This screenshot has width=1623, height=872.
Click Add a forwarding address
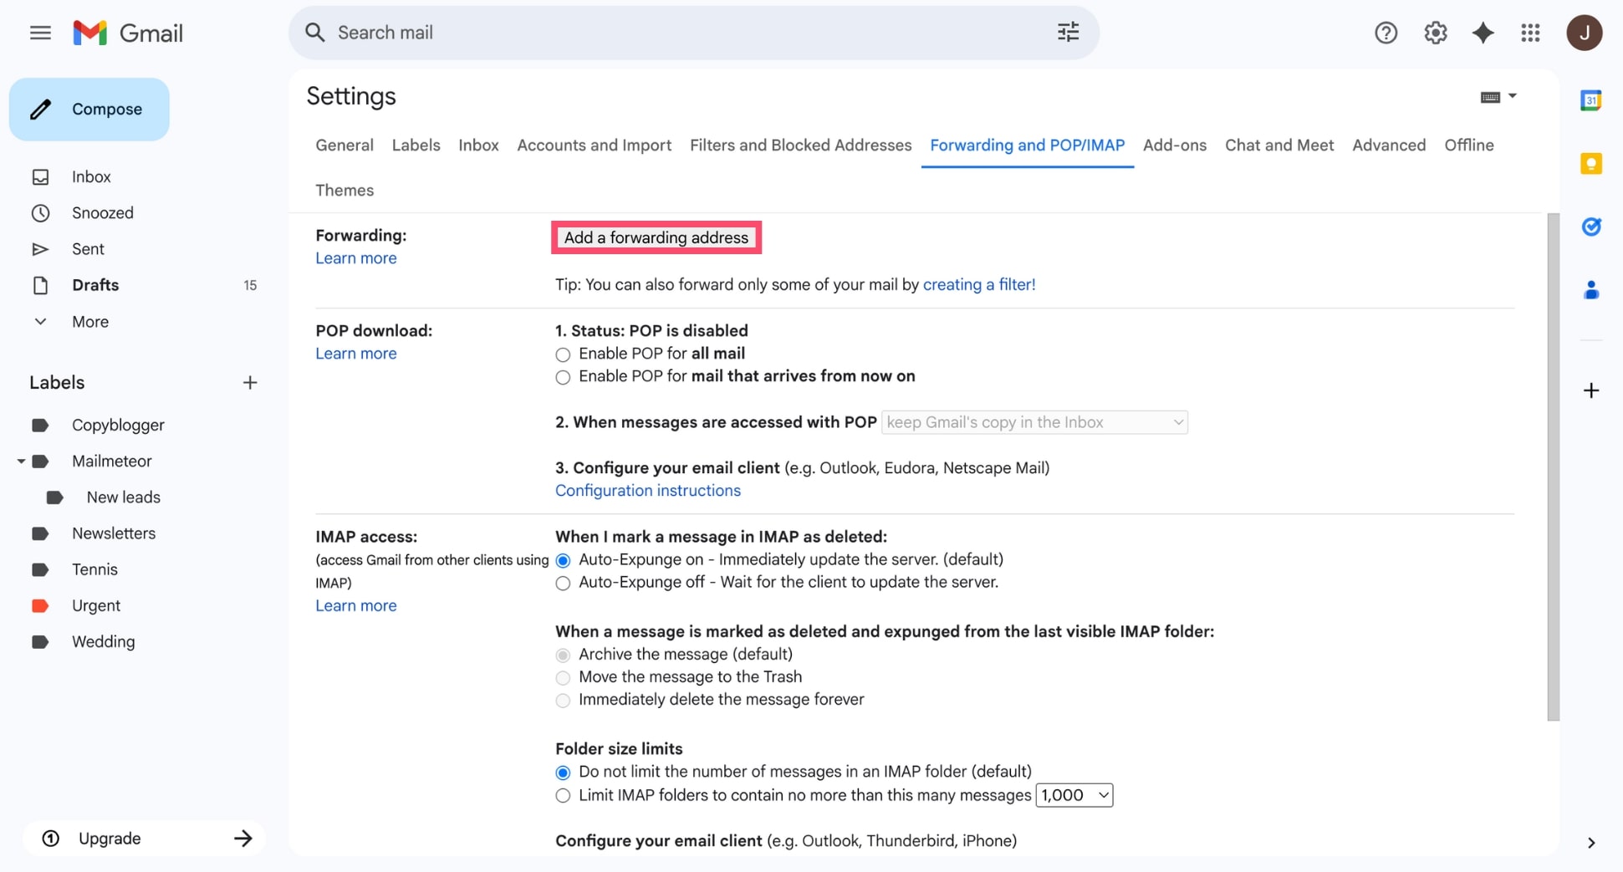click(656, 237)
